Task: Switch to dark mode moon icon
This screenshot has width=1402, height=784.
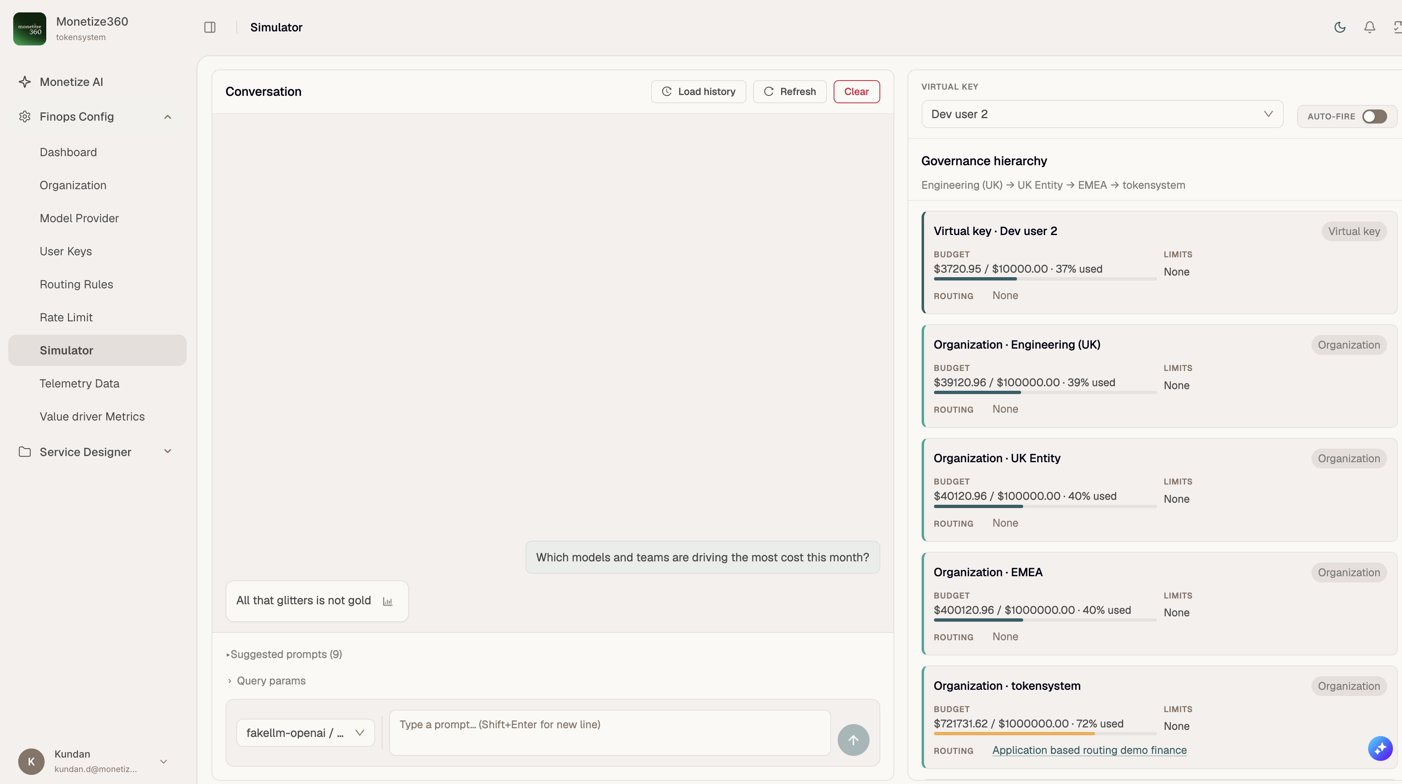Action: pyautogui.click(x=1340, y=27)
